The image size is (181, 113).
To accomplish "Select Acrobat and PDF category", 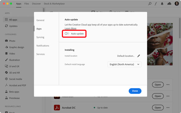I will coord(16,85).
